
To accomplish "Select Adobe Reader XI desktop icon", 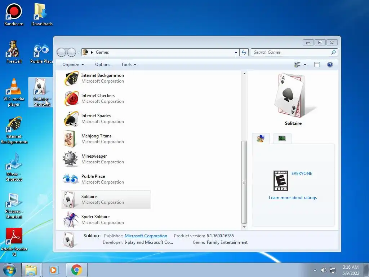I will [x=14, y=242].
